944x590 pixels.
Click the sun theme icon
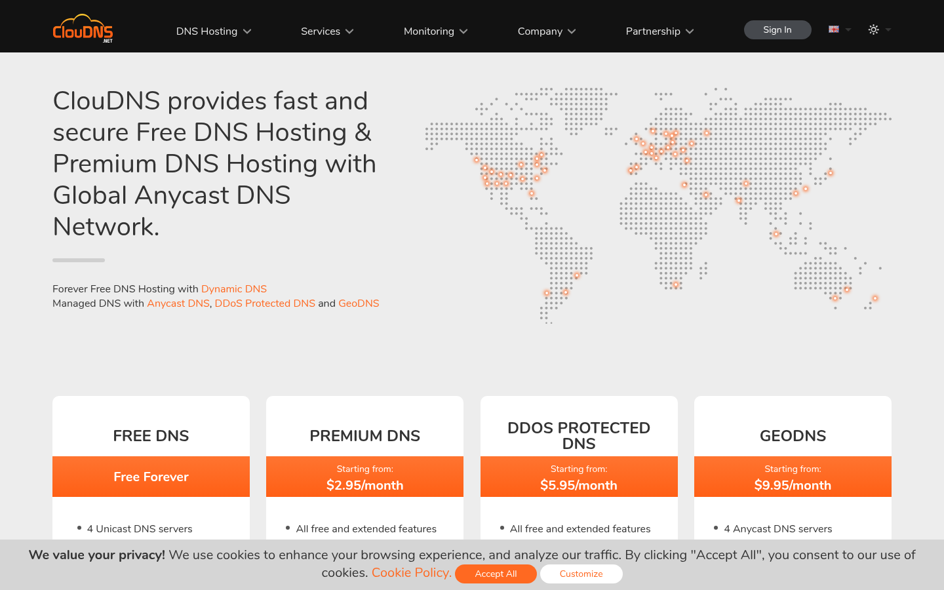pyautogui.click(x=873, y=29)
